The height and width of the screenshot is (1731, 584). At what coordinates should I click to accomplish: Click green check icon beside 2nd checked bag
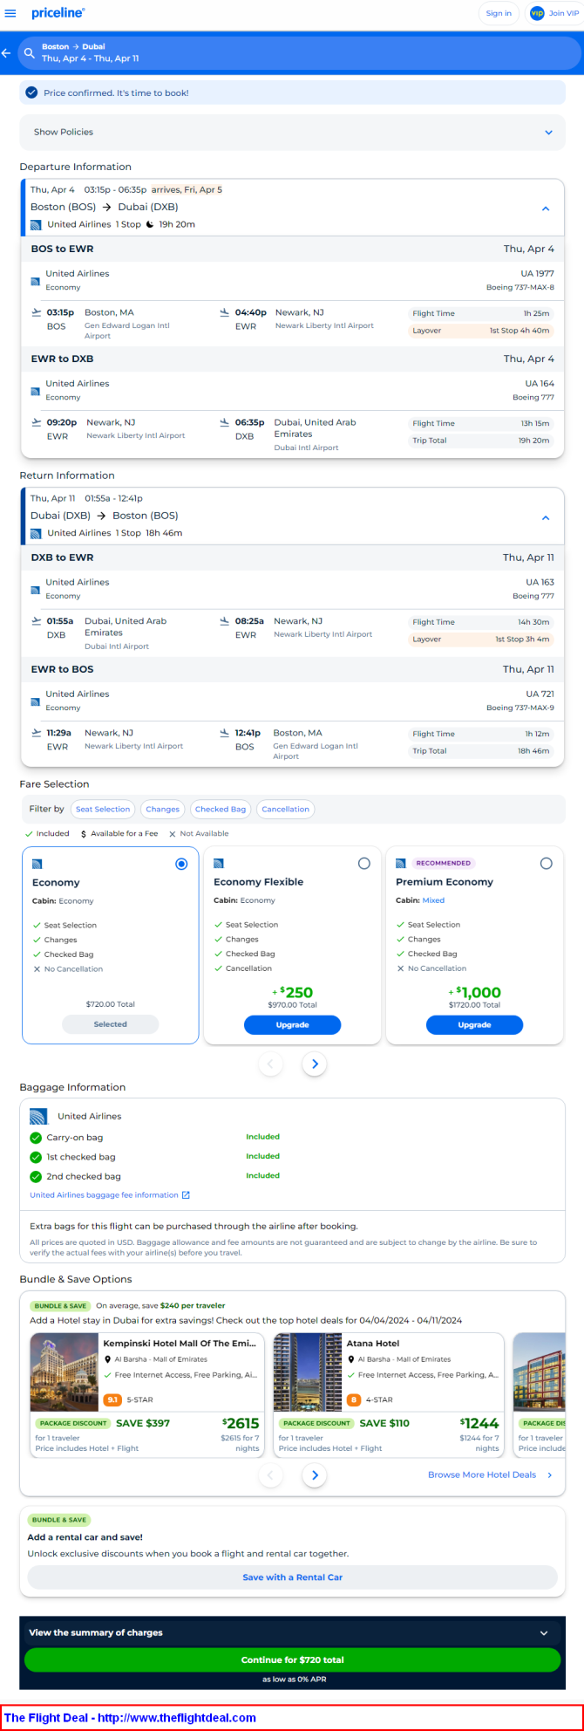click(36, 1176)
